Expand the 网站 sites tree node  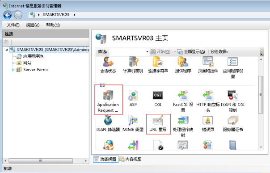pos(13,63)
